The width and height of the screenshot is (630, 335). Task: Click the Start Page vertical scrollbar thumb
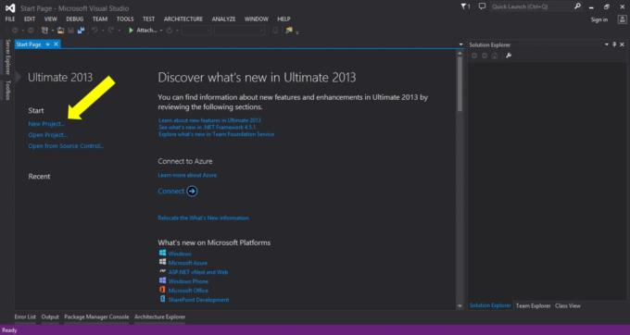point(460,82)
